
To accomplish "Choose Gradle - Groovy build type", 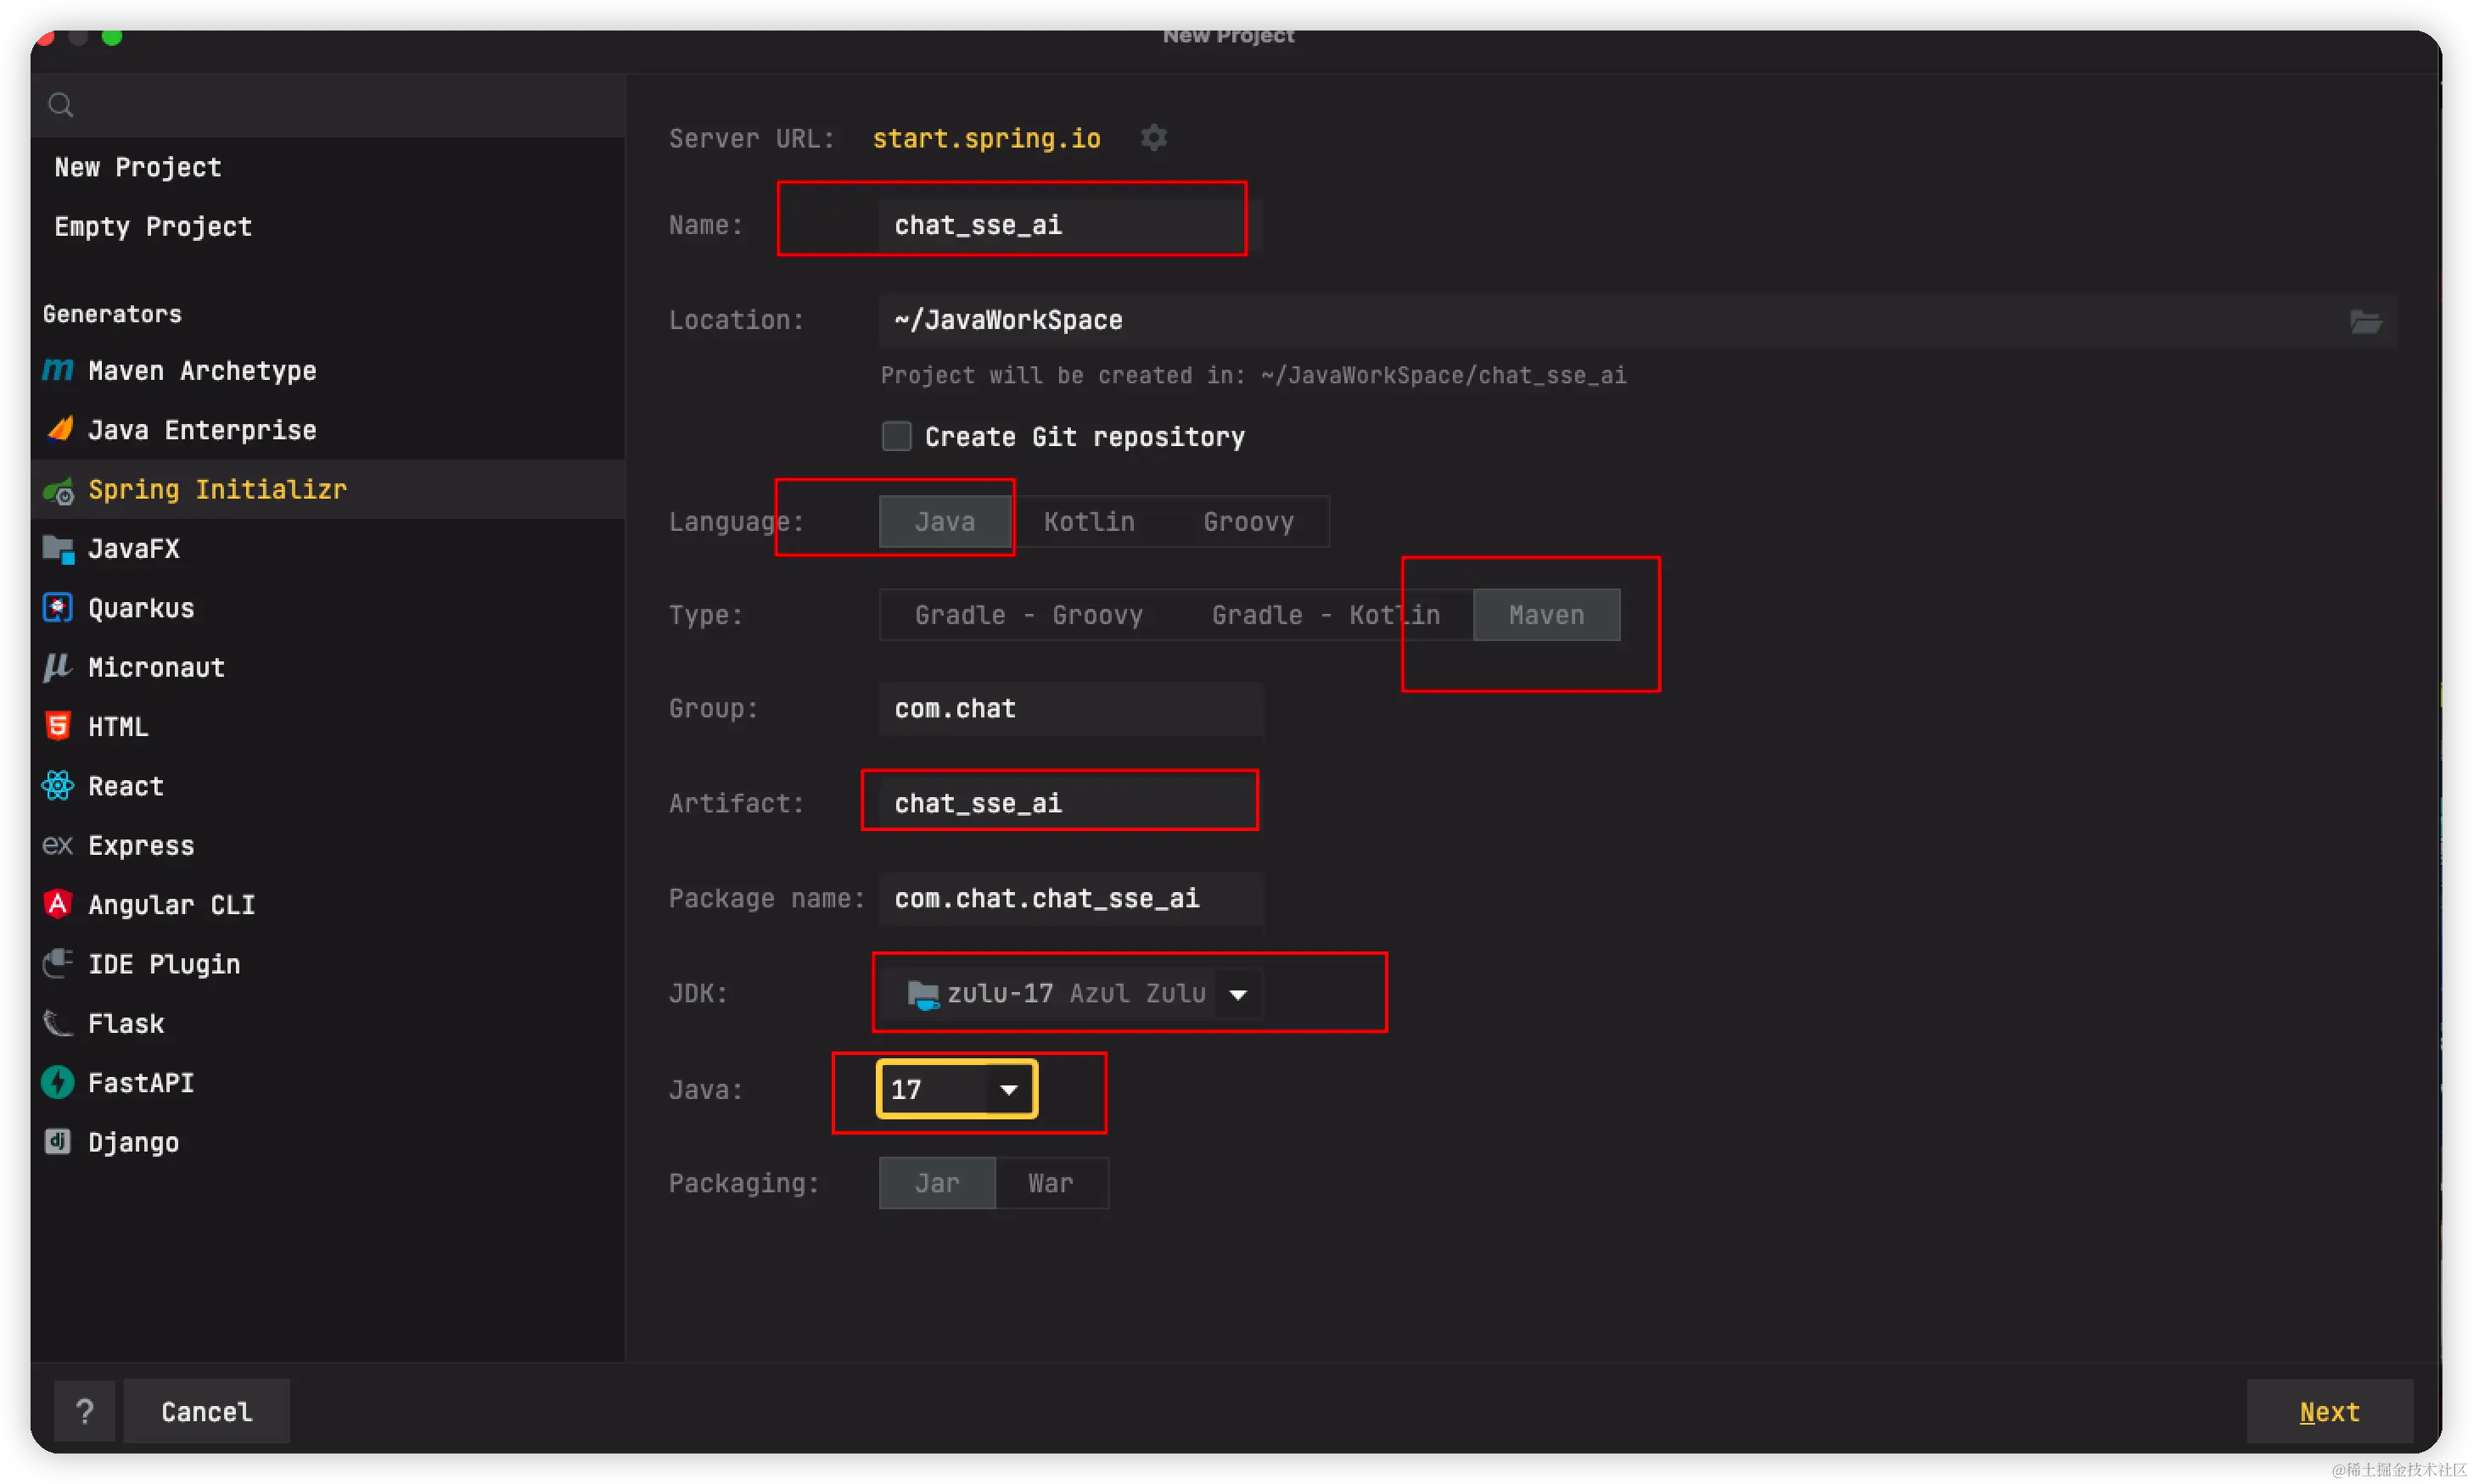I will [x=1028, y=615].
